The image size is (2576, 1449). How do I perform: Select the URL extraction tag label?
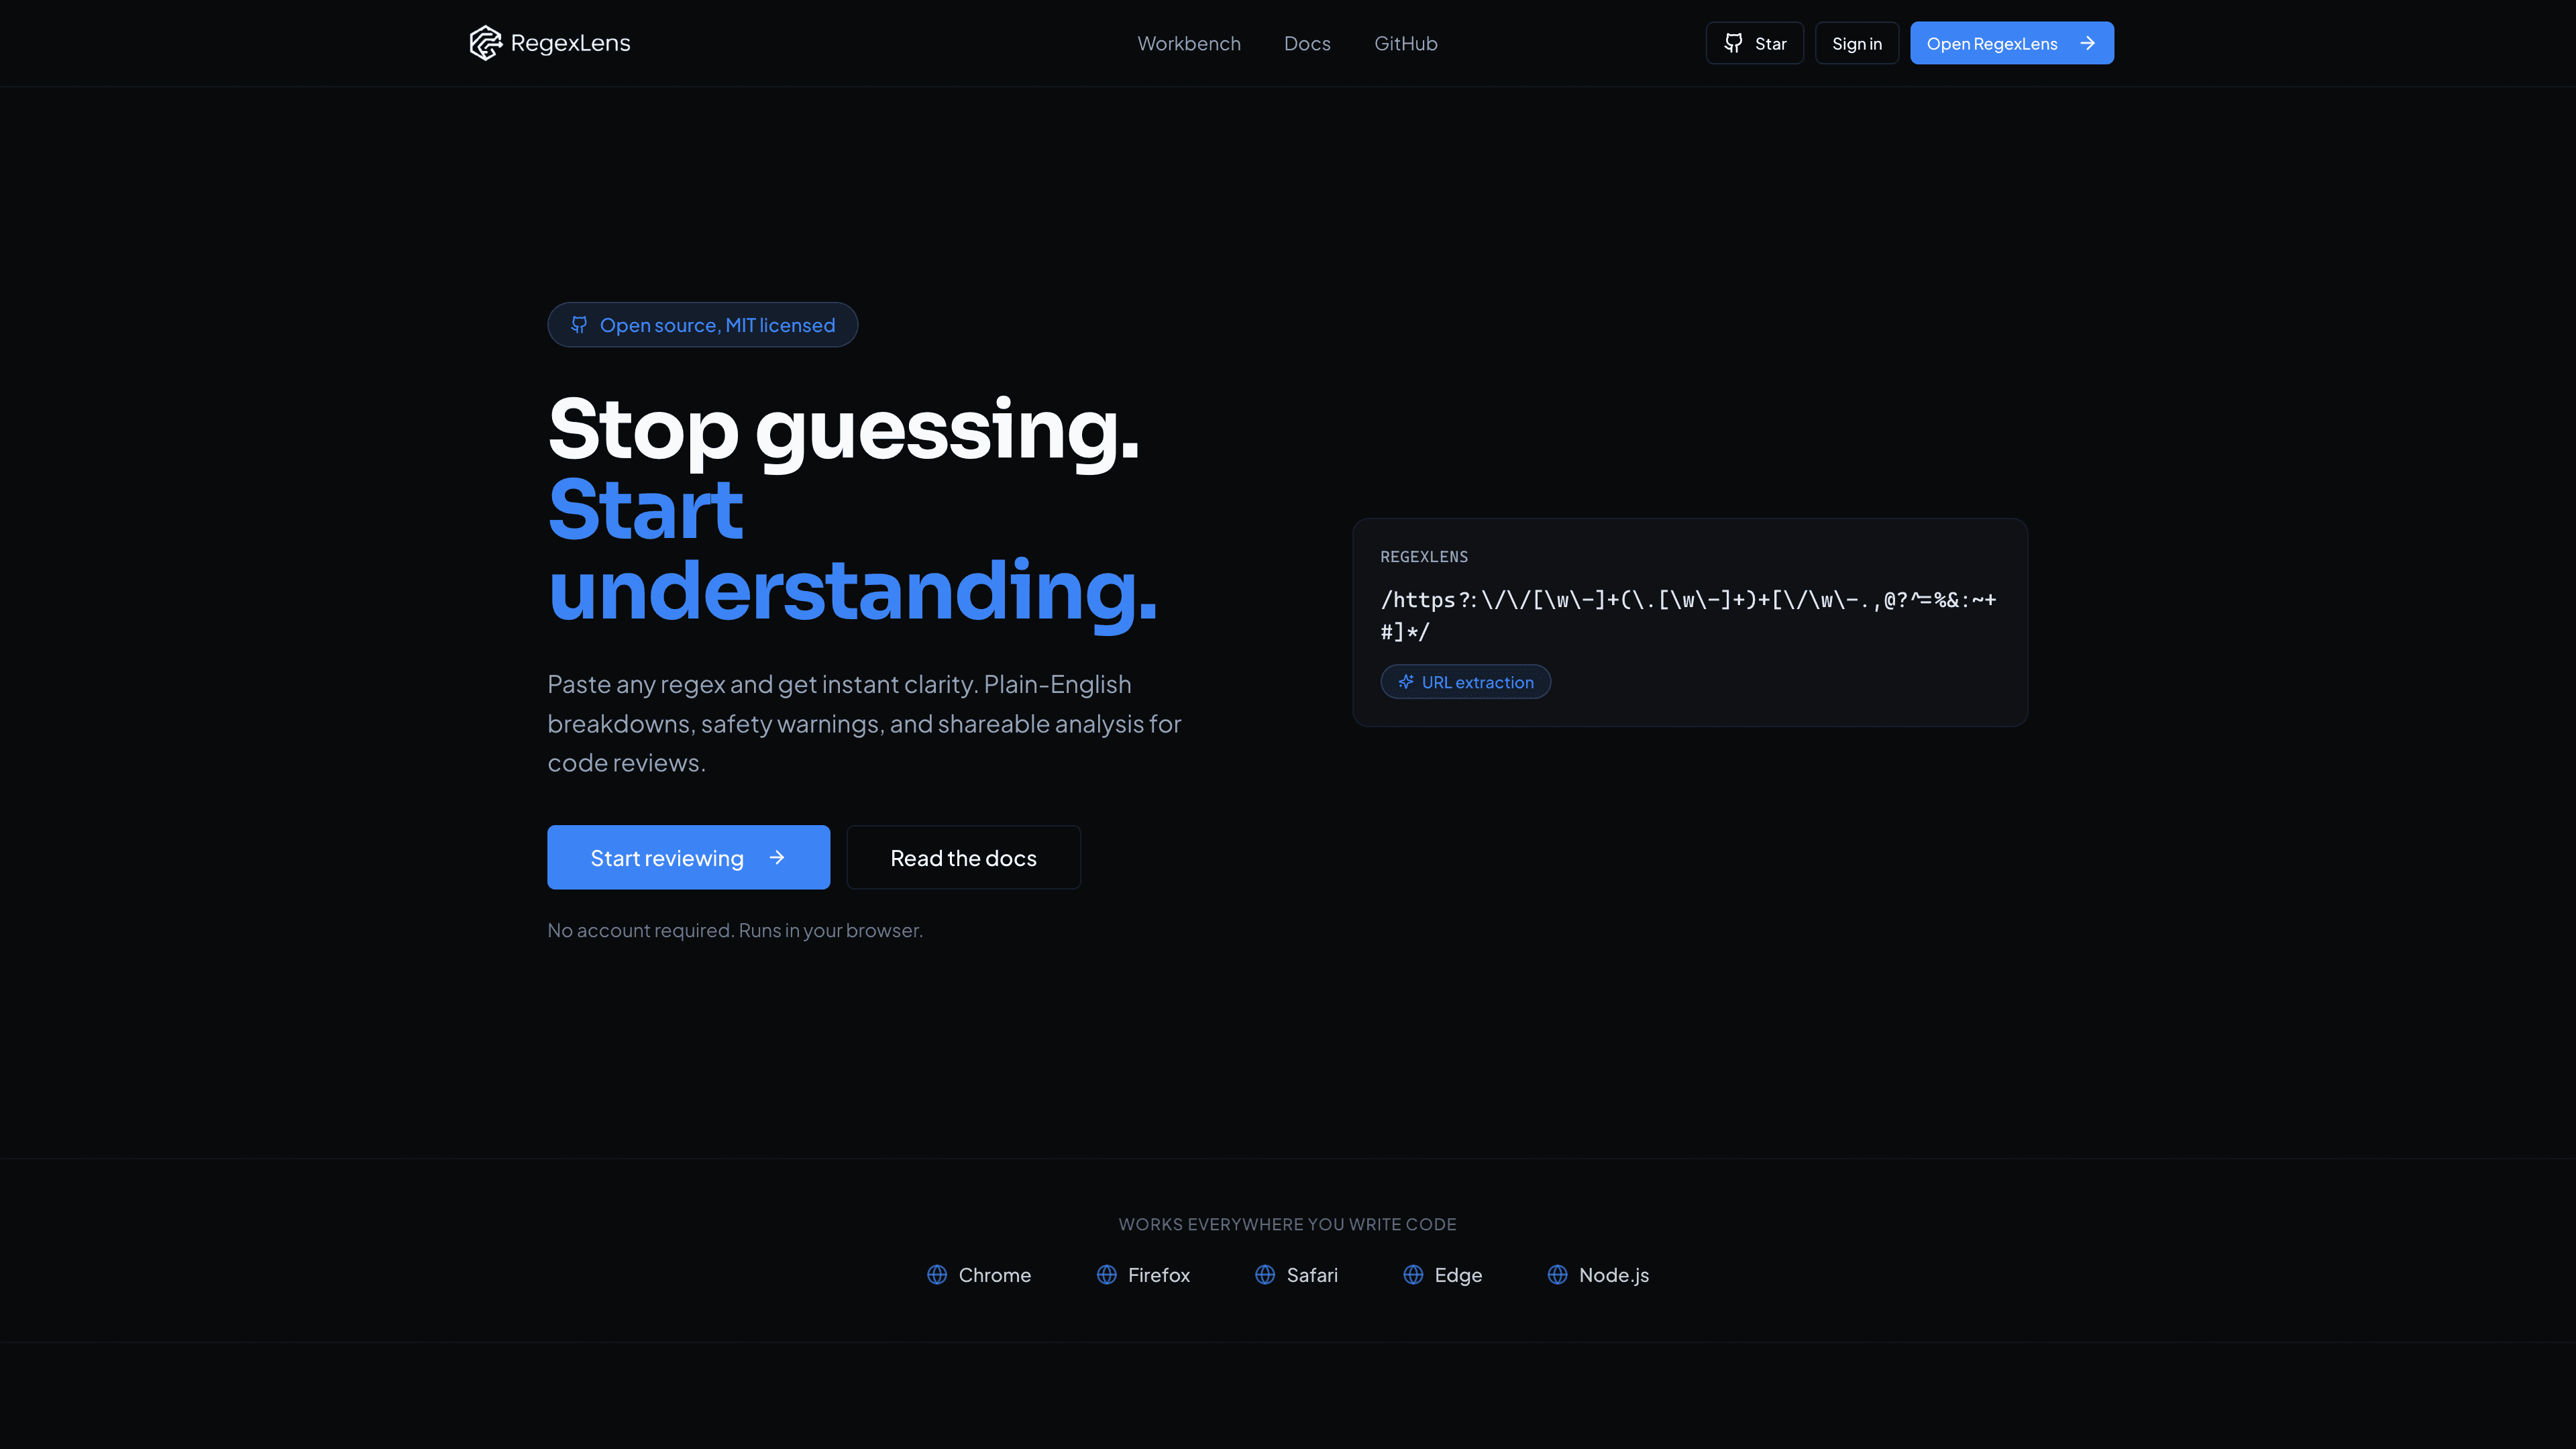coord(1478,682)
